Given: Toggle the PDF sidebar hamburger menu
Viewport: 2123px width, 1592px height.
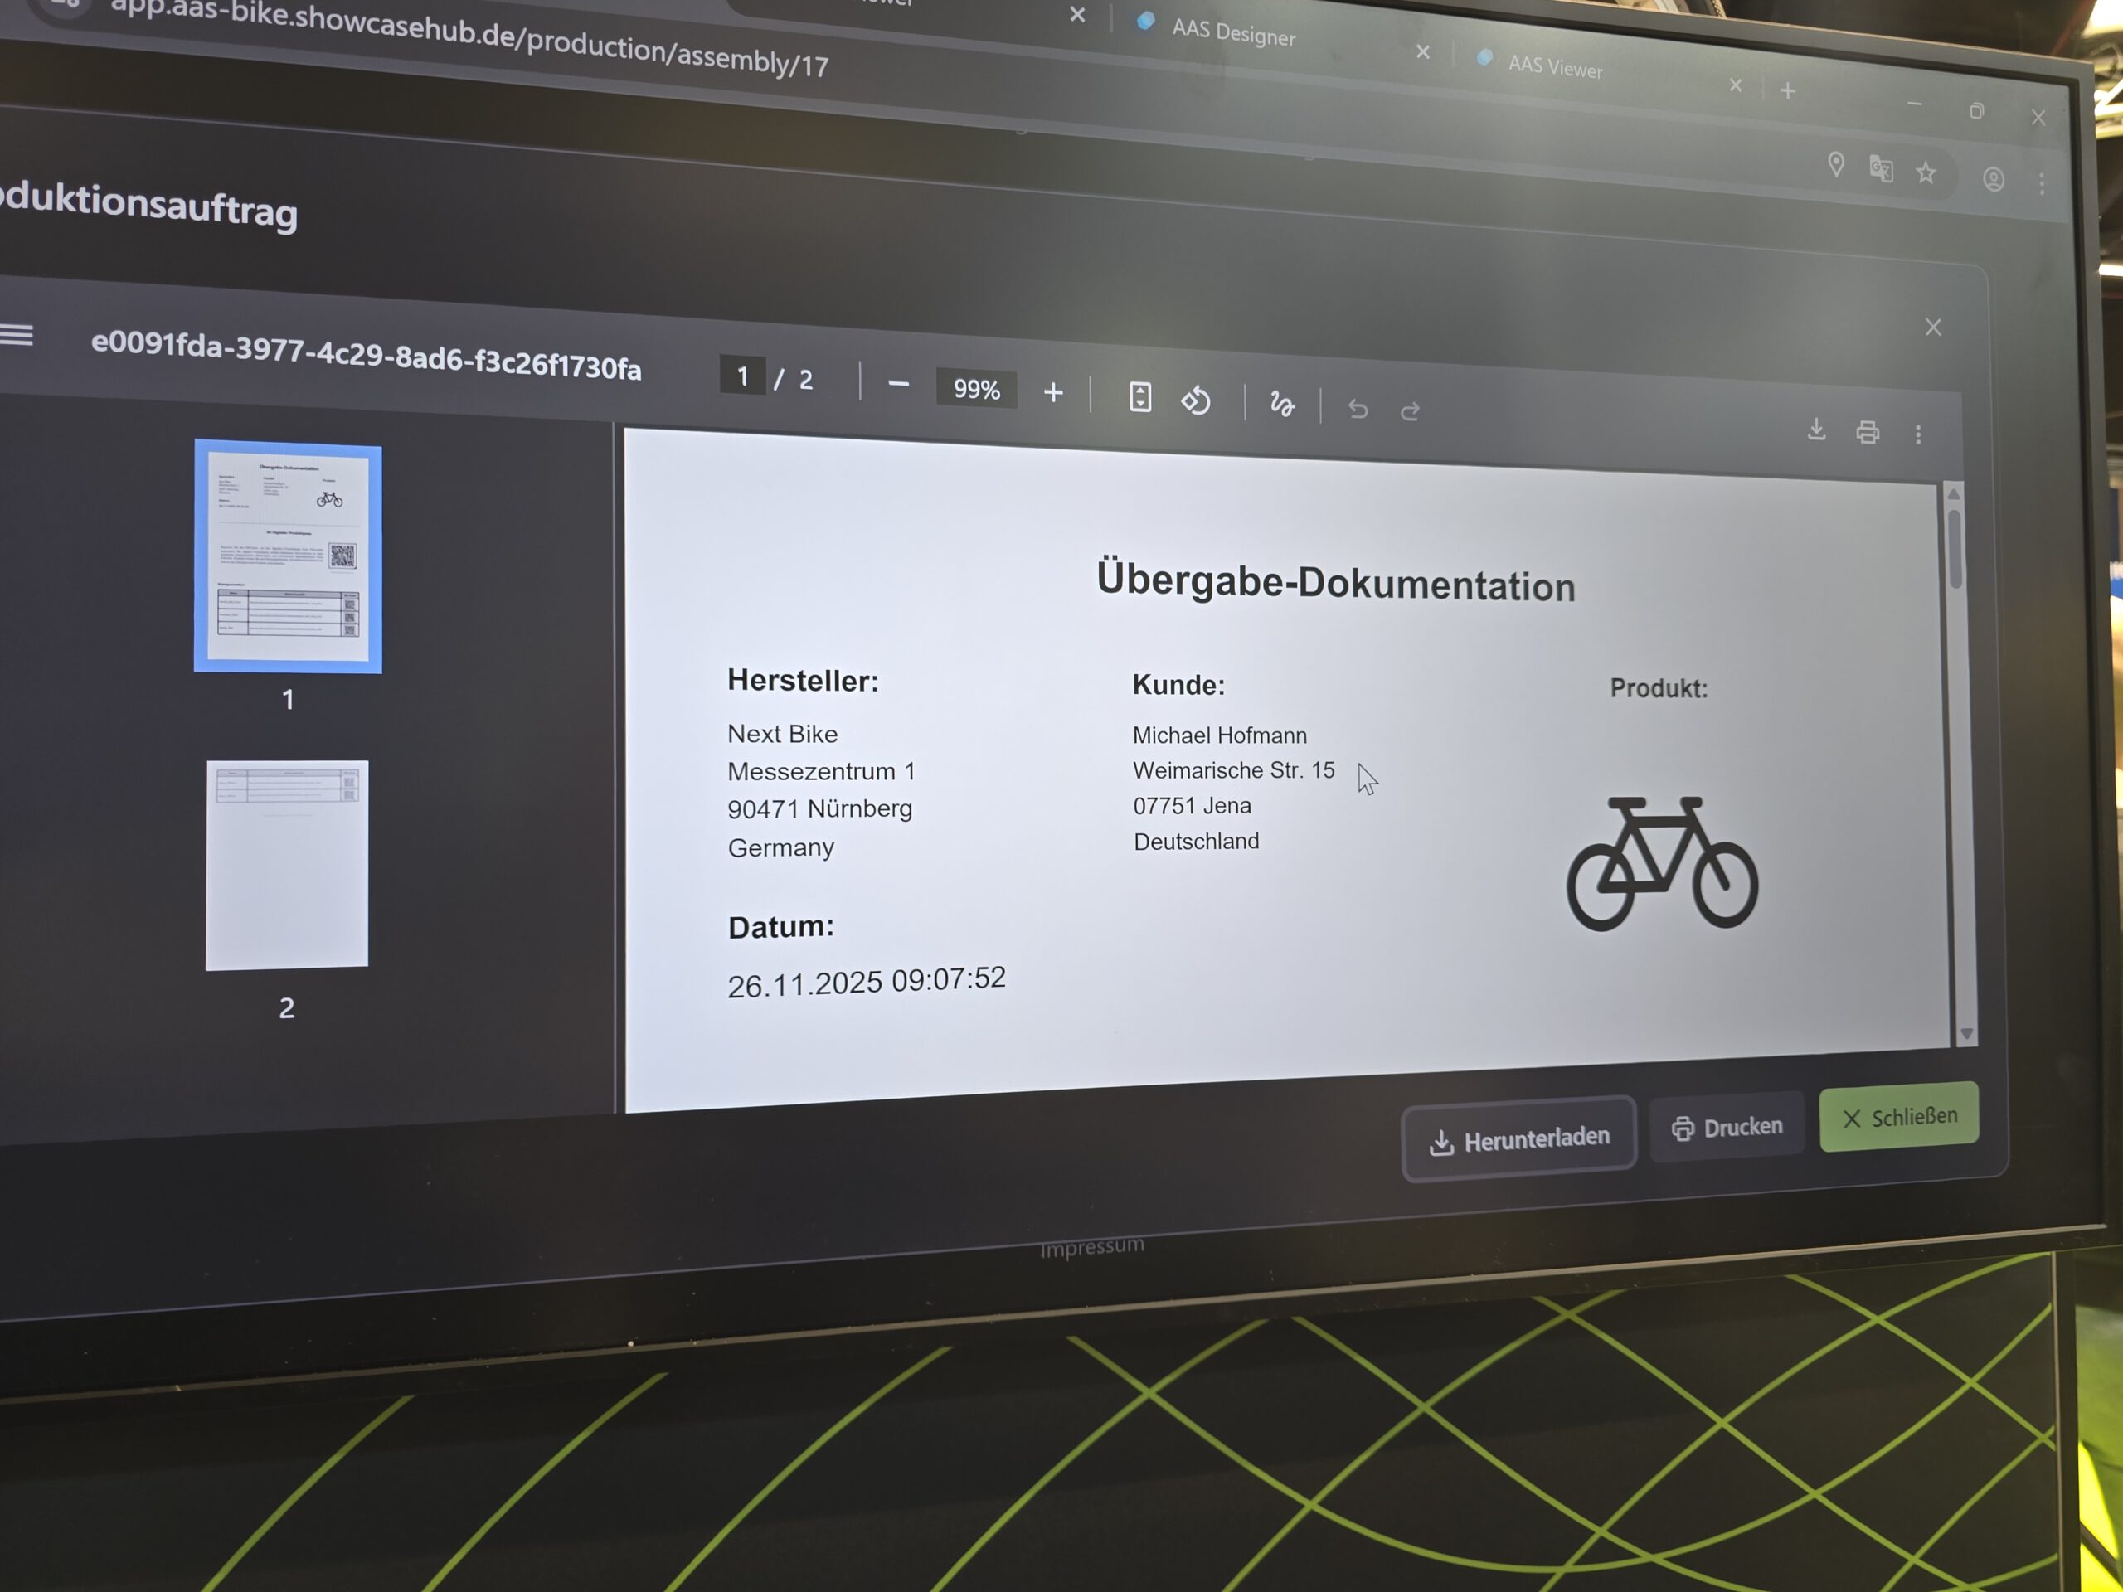Looking at the screenshot, I should click(17, 335).
